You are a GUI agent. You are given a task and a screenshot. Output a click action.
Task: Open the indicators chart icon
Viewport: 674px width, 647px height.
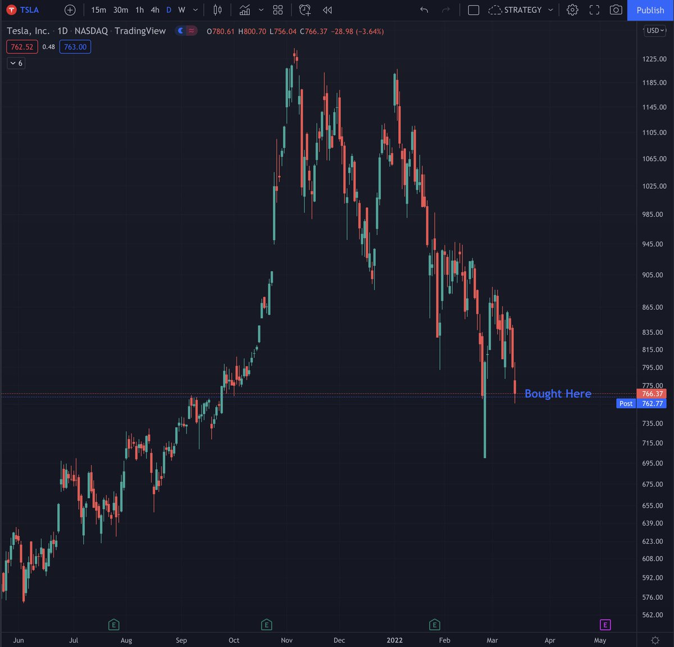click(245, 10)
